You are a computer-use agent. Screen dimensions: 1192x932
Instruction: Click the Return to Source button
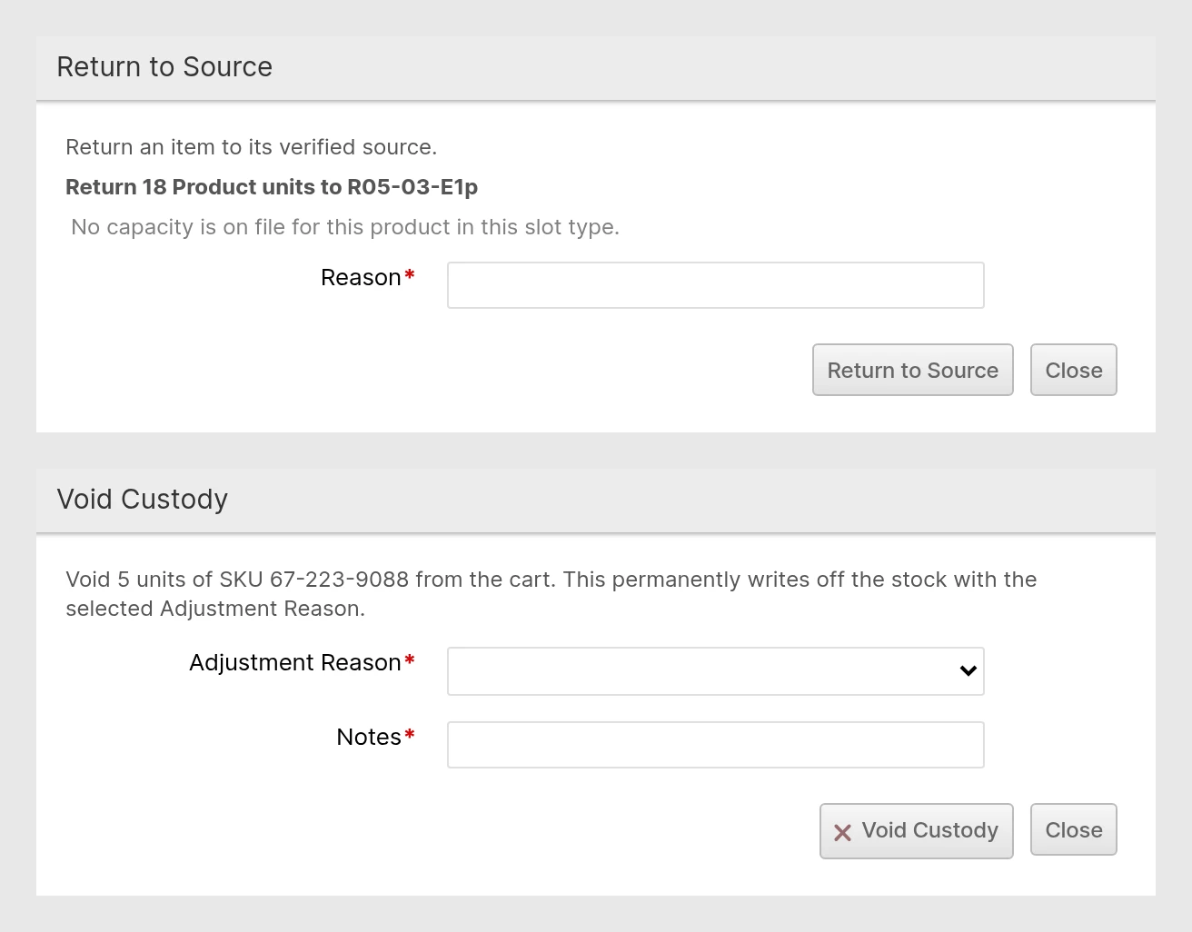[x=912, y=370]
